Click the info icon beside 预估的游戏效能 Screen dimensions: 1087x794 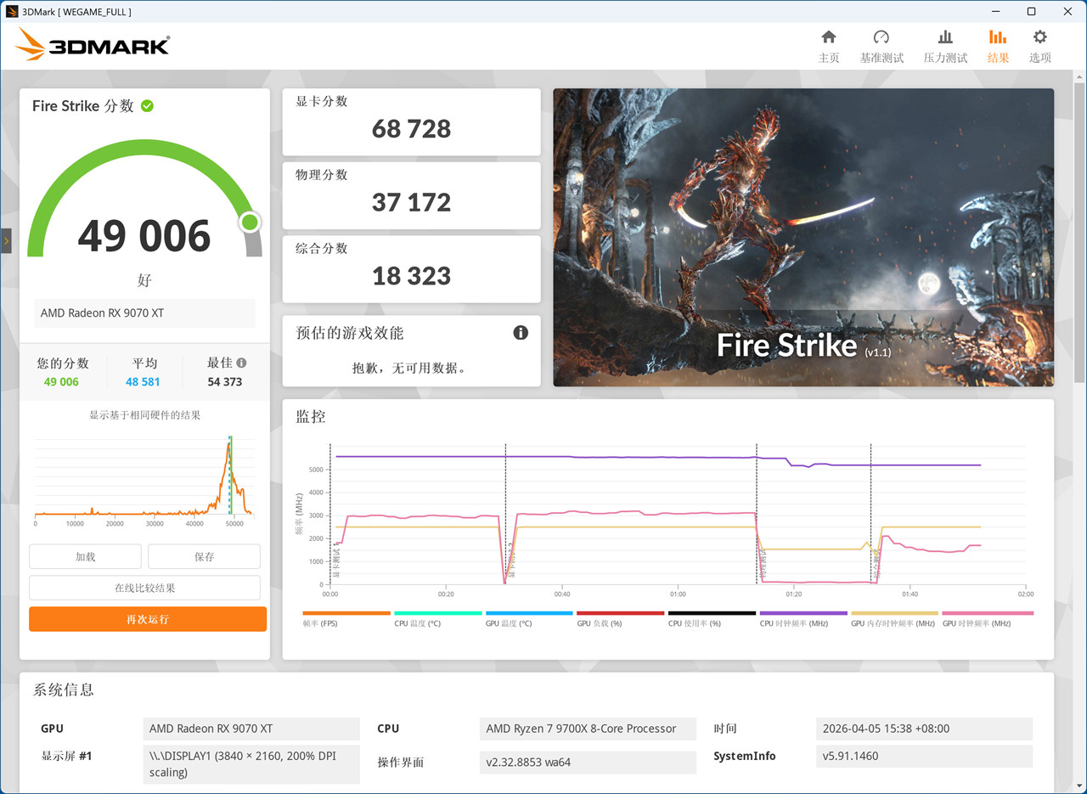[521, 333]
